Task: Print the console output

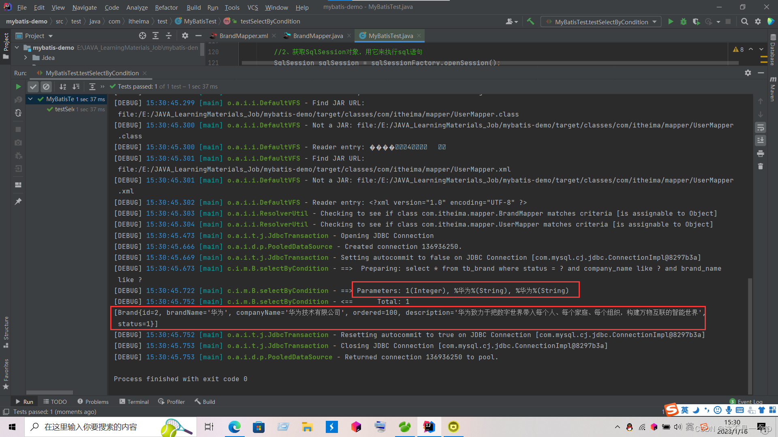Action: (x=761, y=153)
